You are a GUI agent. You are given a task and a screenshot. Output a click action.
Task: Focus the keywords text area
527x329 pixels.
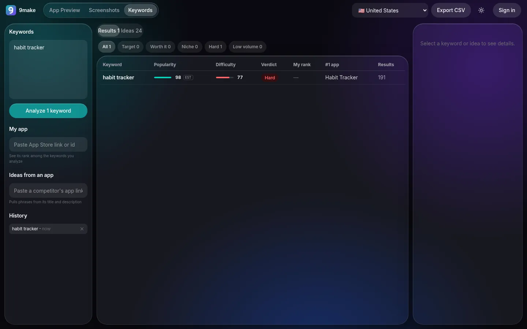pyautogui.click(x=48, y=69)
